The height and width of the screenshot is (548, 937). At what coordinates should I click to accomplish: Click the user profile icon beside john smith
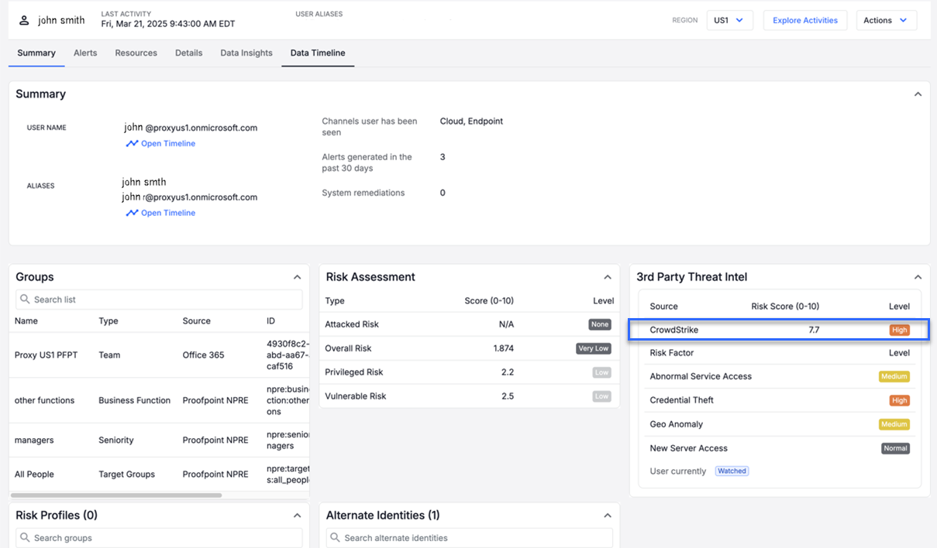click(x=24, y=20)
